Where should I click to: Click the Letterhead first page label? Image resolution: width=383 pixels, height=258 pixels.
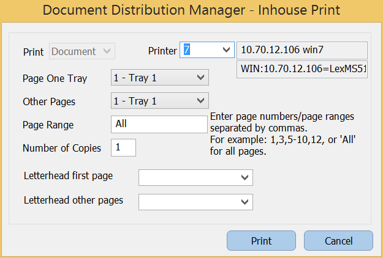pyautogui.click(x=68, y=176)
